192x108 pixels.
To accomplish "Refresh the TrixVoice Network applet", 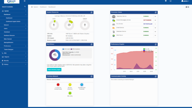I will click(x=91, y=76).
